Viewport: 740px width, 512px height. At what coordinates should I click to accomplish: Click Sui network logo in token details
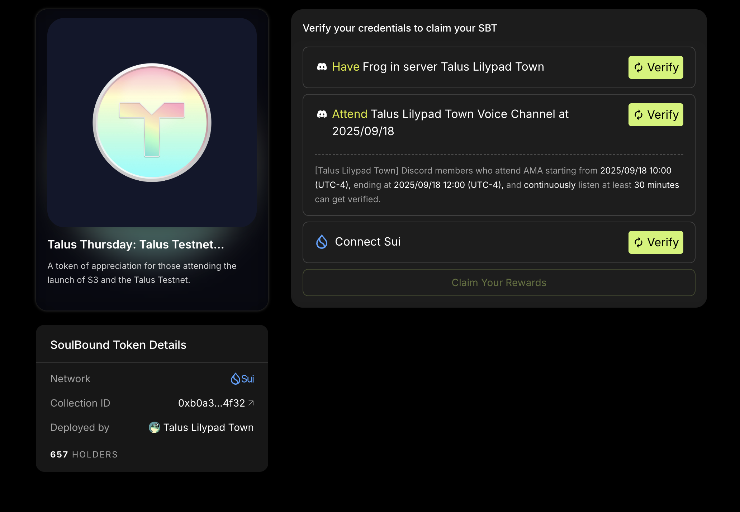236,379
